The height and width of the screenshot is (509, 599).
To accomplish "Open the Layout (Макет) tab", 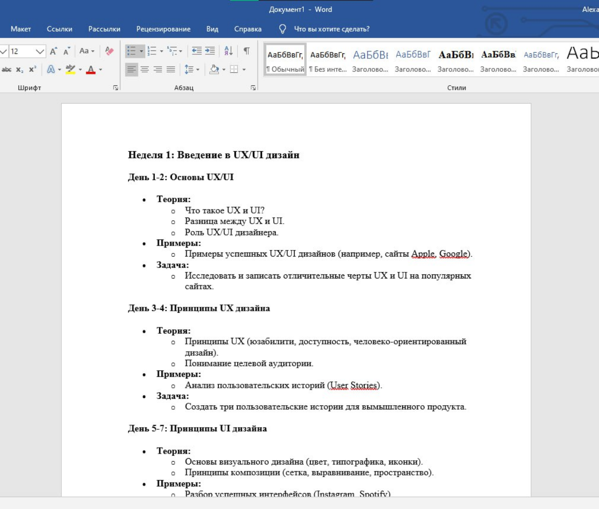I will (20, 29).
